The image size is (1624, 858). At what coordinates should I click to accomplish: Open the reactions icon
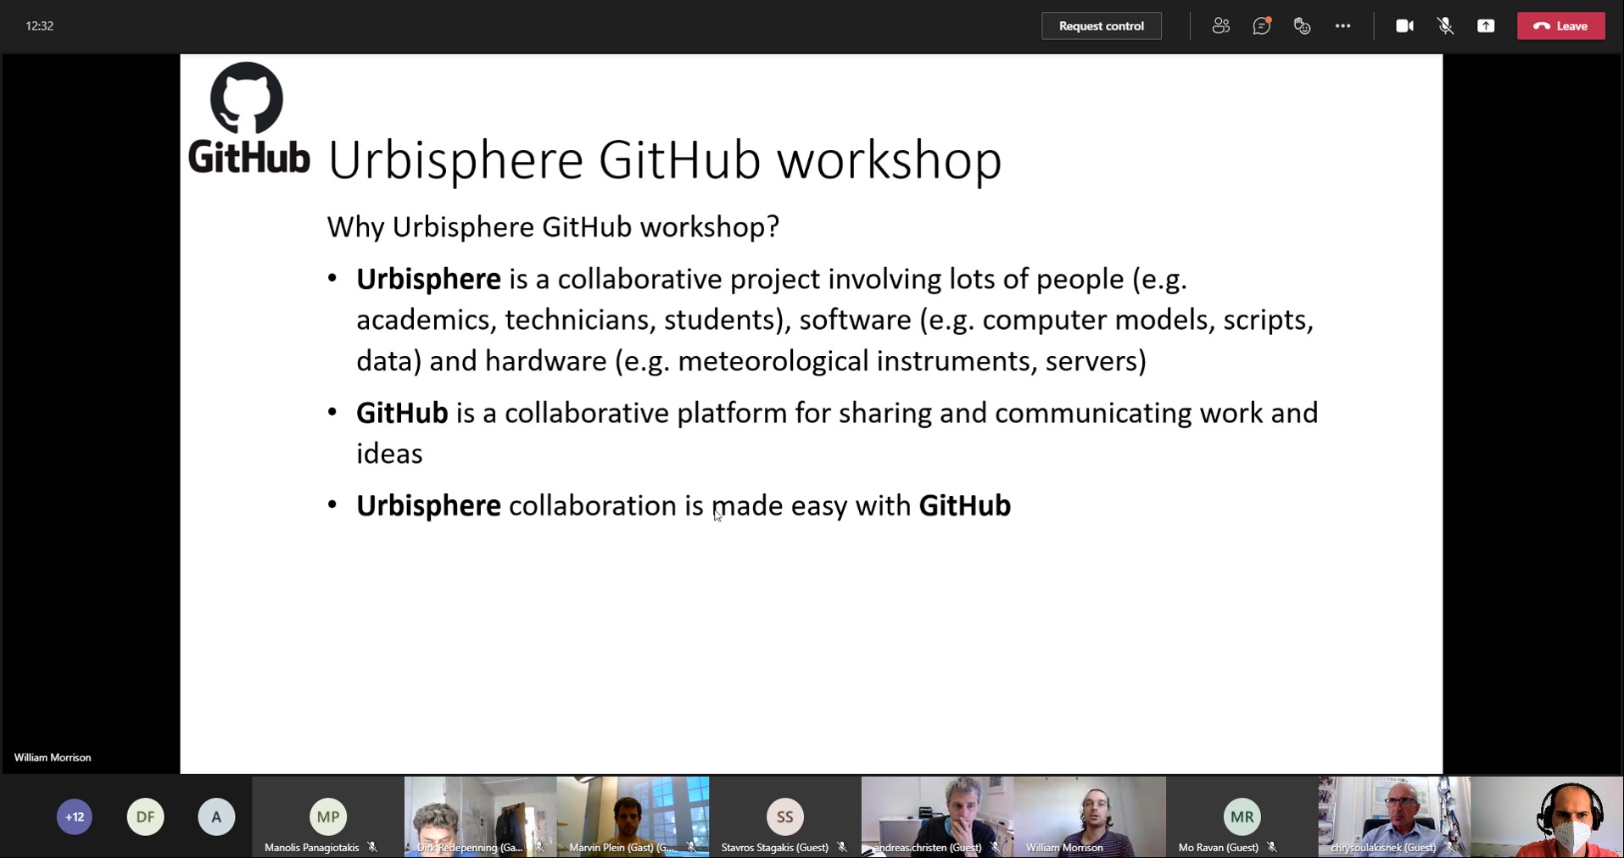(x=1302, y=25)
